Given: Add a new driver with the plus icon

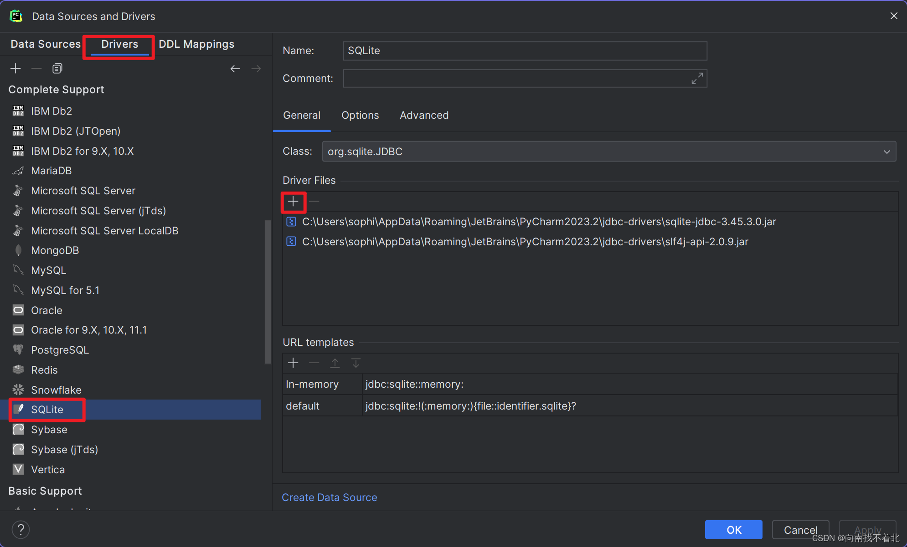Looking at the screenshot, I should click(x=15, y=68).
